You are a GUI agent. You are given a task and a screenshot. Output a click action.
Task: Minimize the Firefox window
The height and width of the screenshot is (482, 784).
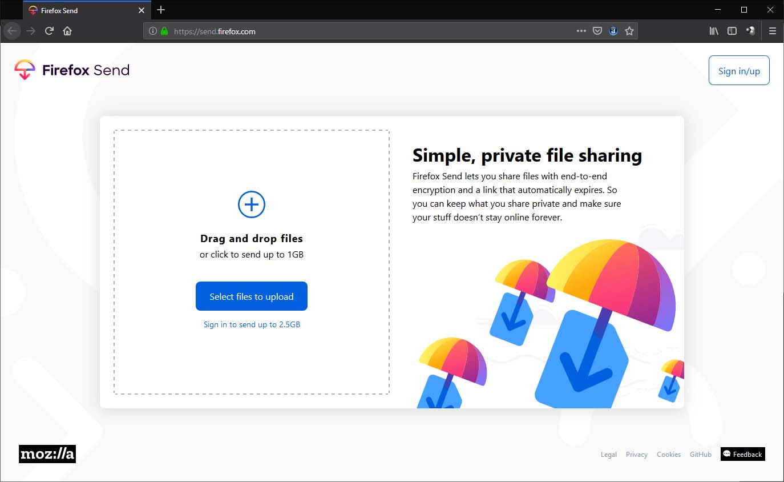click(718, 10)
